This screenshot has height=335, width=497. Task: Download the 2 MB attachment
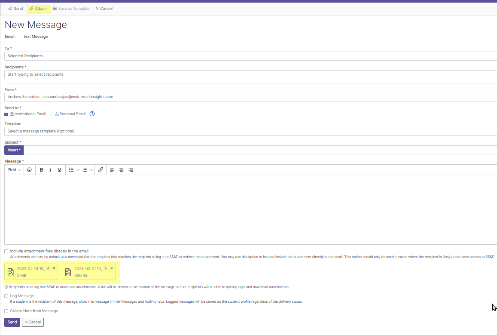click(48, 268)
